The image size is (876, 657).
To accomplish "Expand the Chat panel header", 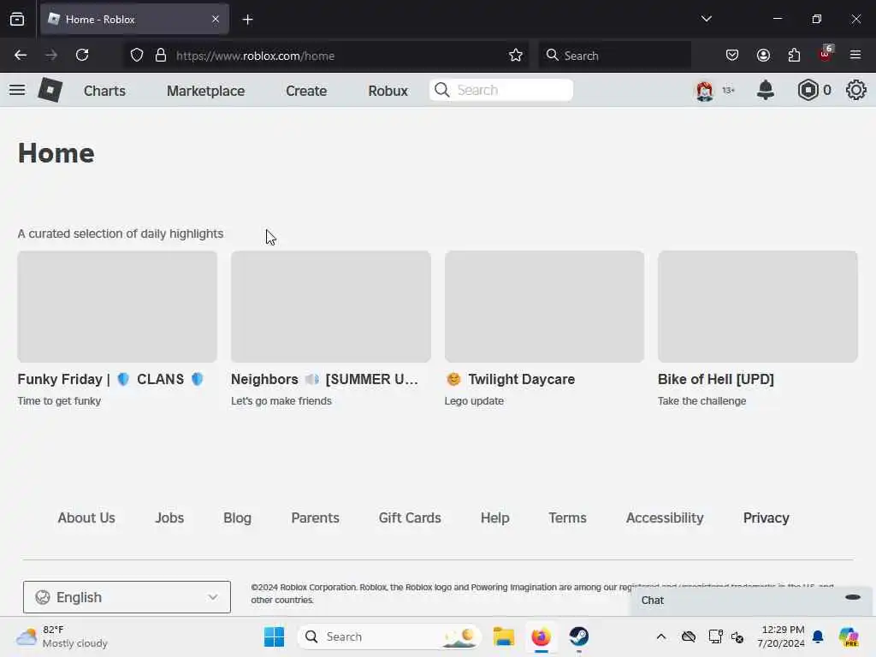I will tap(751, 601).
